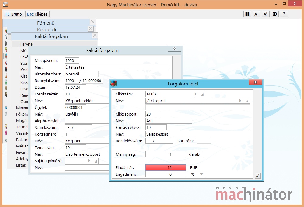
Task: Click the Témaszám field 101
Action: pyautogui.click(x=75, y=147)
